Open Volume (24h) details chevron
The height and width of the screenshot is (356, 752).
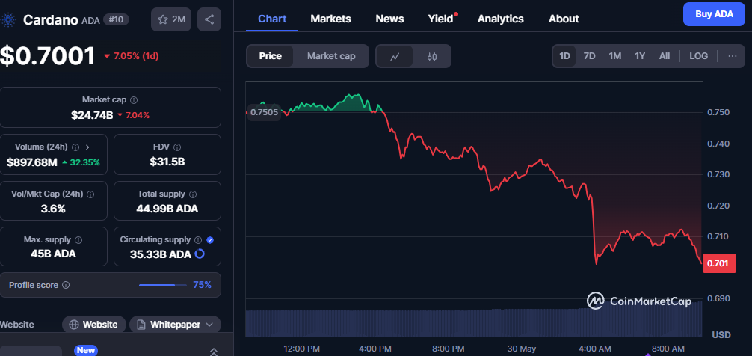[87, 147]
